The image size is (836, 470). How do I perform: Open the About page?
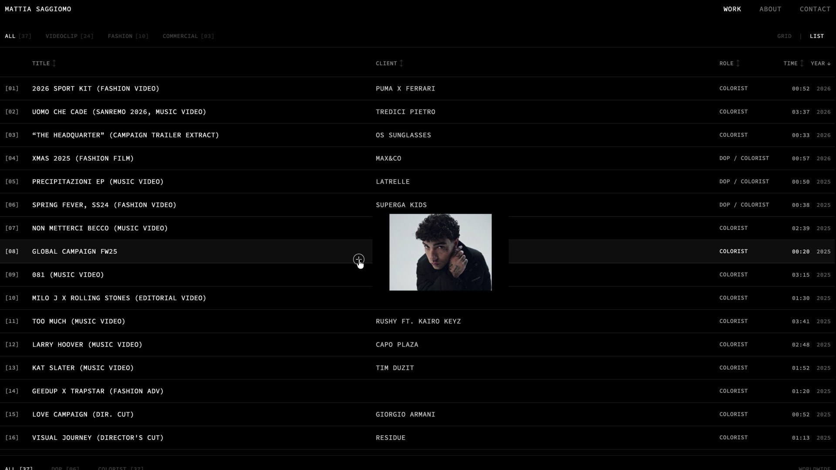(770, 9)
